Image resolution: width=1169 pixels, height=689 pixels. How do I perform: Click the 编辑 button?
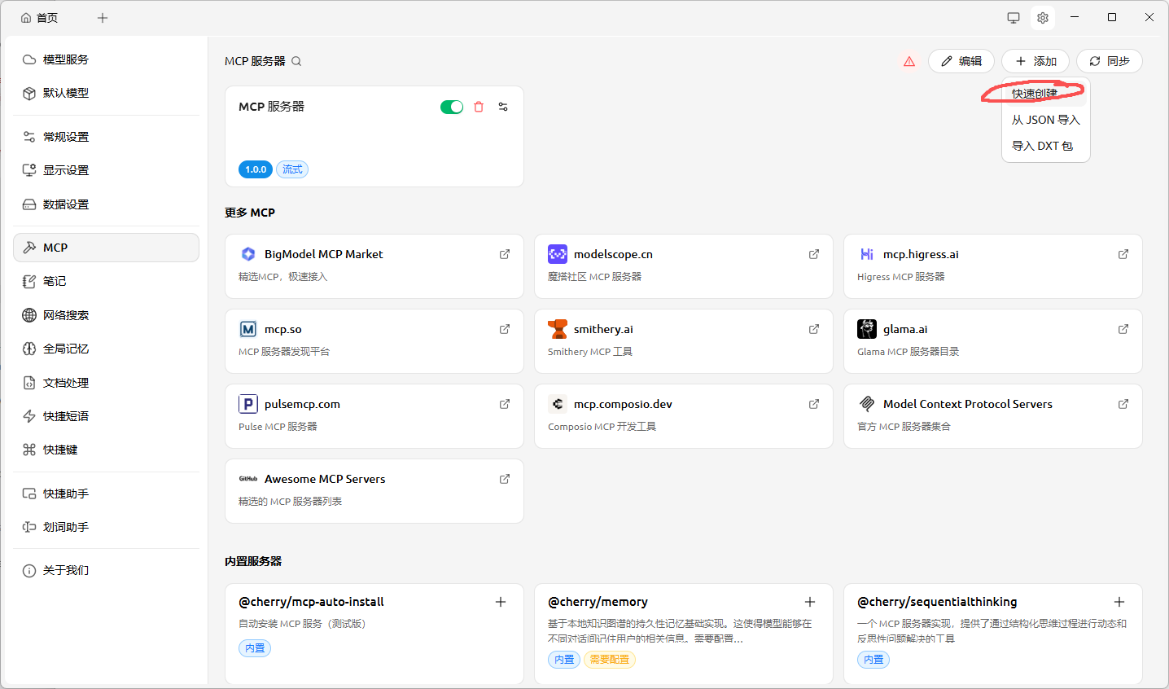click(961, 61)
